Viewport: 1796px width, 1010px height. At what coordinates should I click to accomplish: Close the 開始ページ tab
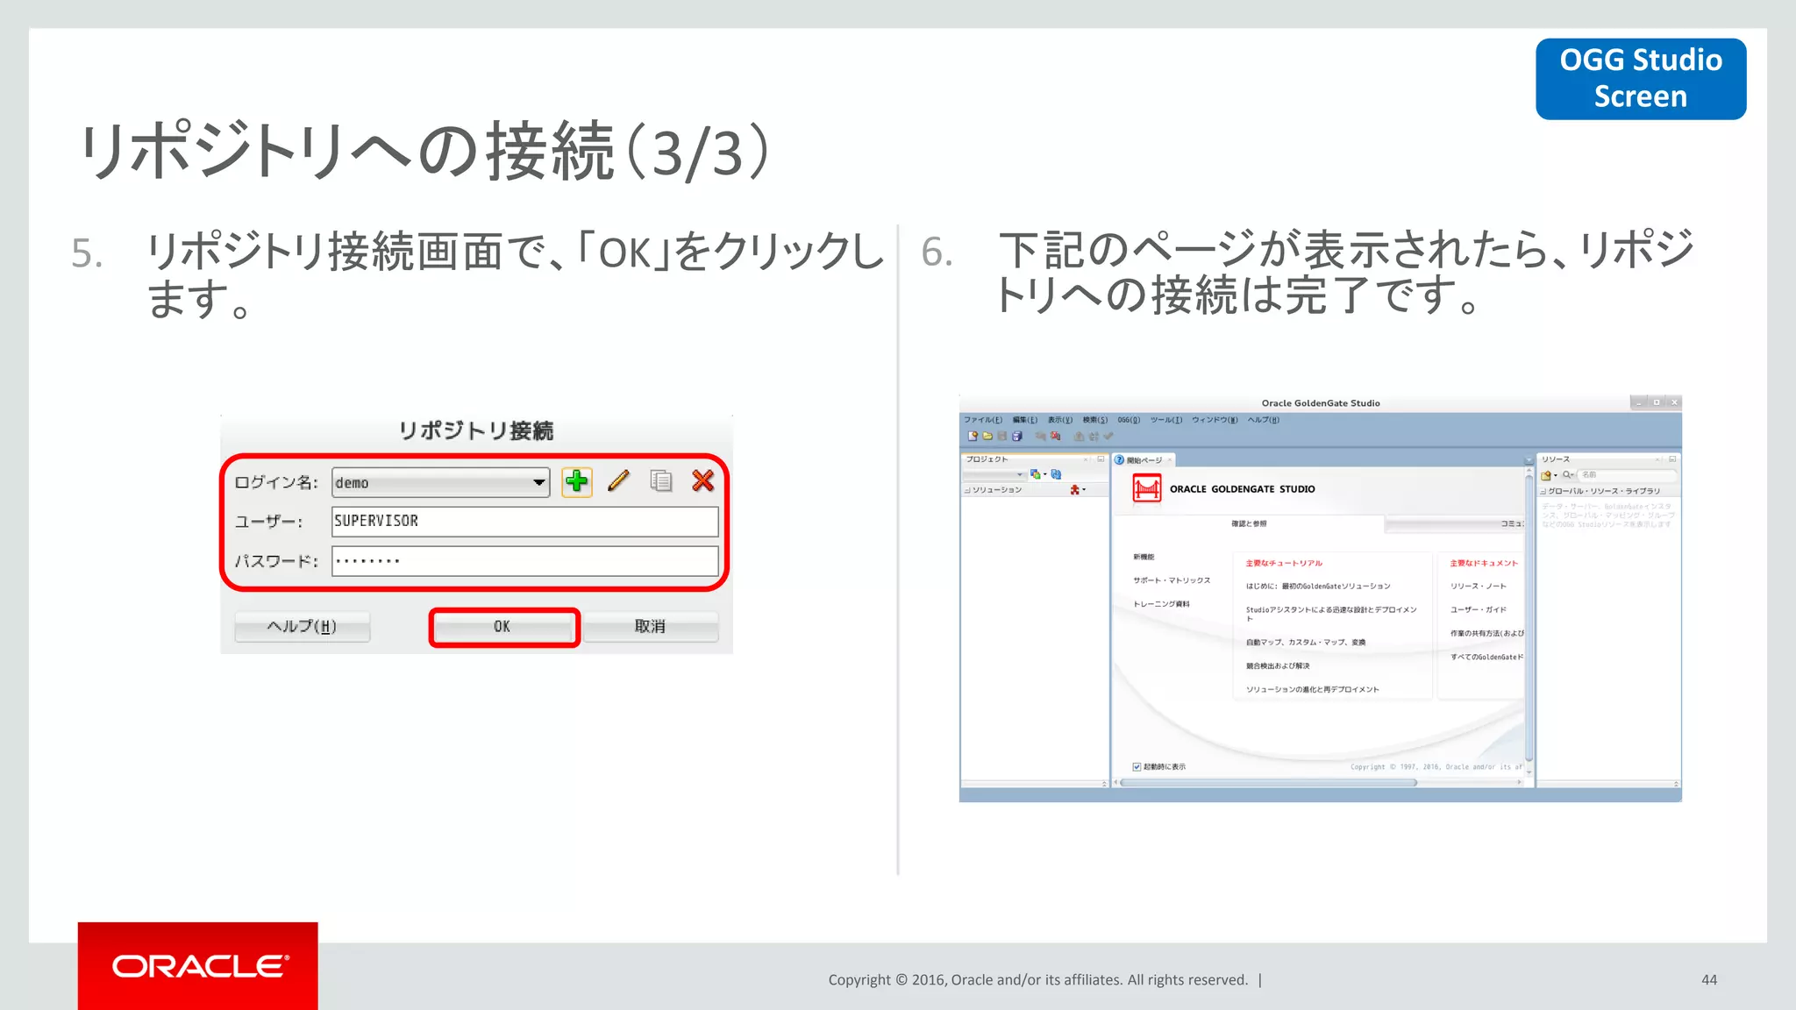tap(1169, 460)
